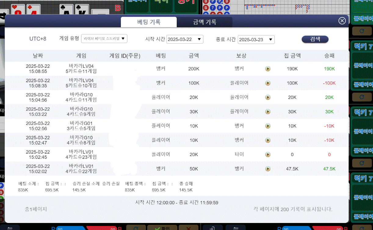Play replay for the 15:02:47 바카라G10 bet
This screenshot has height=230, width=373.
tap(268, 140)
